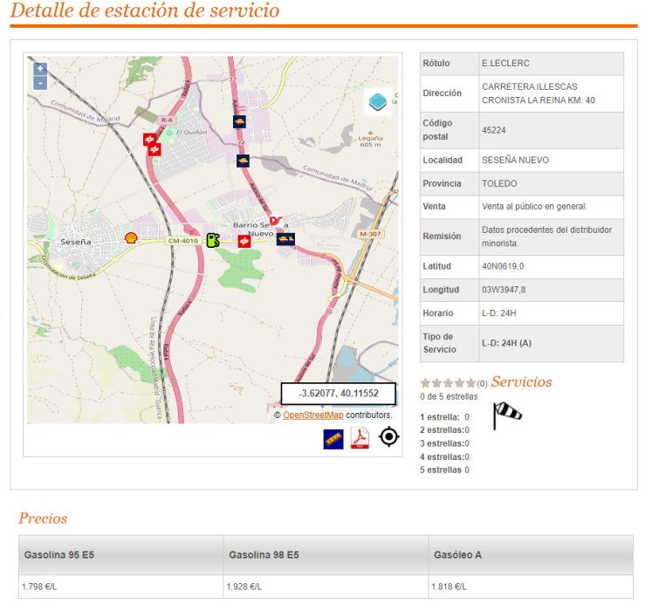Click the Servicios heading

tap(521, 381)
